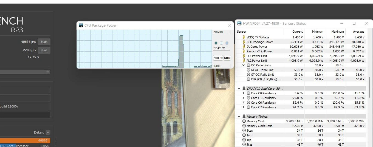This screenshot has width=373, height=147.
Task: Click the lightning icon of the CPU Package Power row
Action: pyautogui.click(x=244, y=42)
